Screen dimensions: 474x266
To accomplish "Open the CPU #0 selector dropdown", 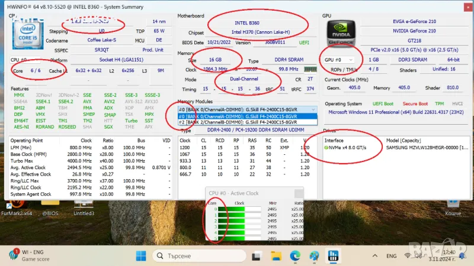I will click(x=37, y=60).
